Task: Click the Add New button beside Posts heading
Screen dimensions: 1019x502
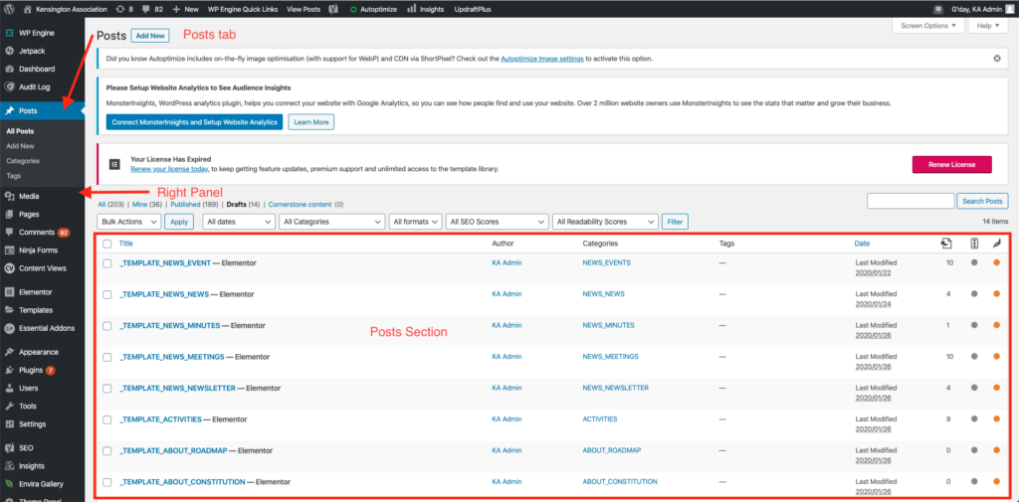Action: click(x=150, y=36)
